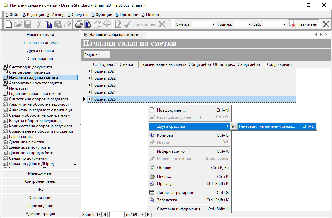The width and height of the screenshot is (332, 218).
Task: Go to the last record navigation arrow
Action: point(149,215)
